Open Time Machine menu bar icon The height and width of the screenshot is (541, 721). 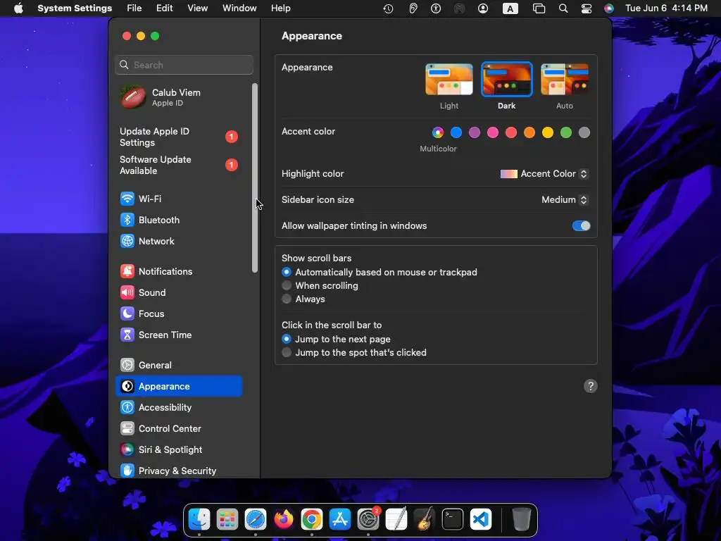click(x=388, y=8)
